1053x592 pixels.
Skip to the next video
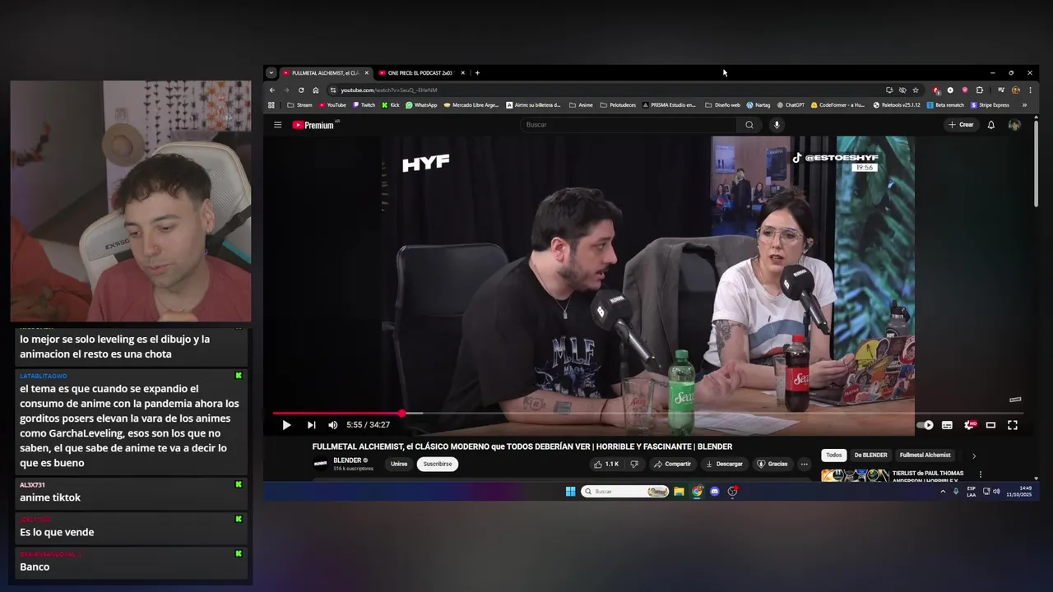311,425
